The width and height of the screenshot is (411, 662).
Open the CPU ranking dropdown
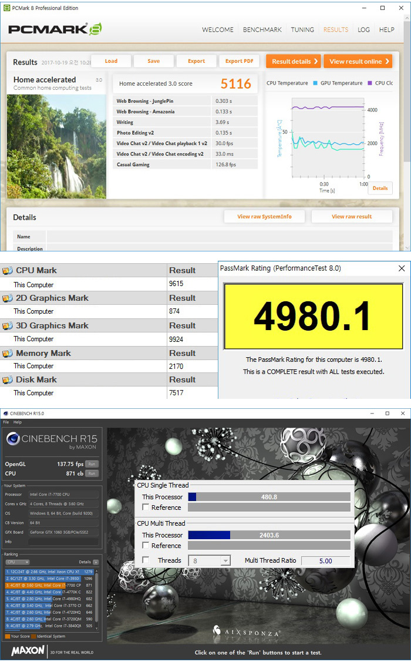click(17, 562)
